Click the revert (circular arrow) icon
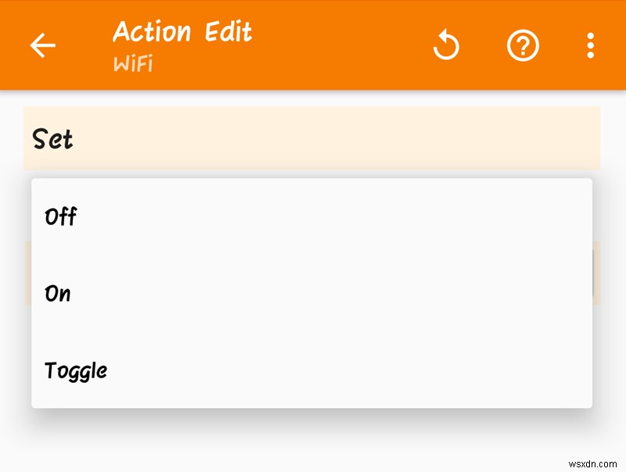Viewport: 626px width, 472px height. tap(447, 47)
